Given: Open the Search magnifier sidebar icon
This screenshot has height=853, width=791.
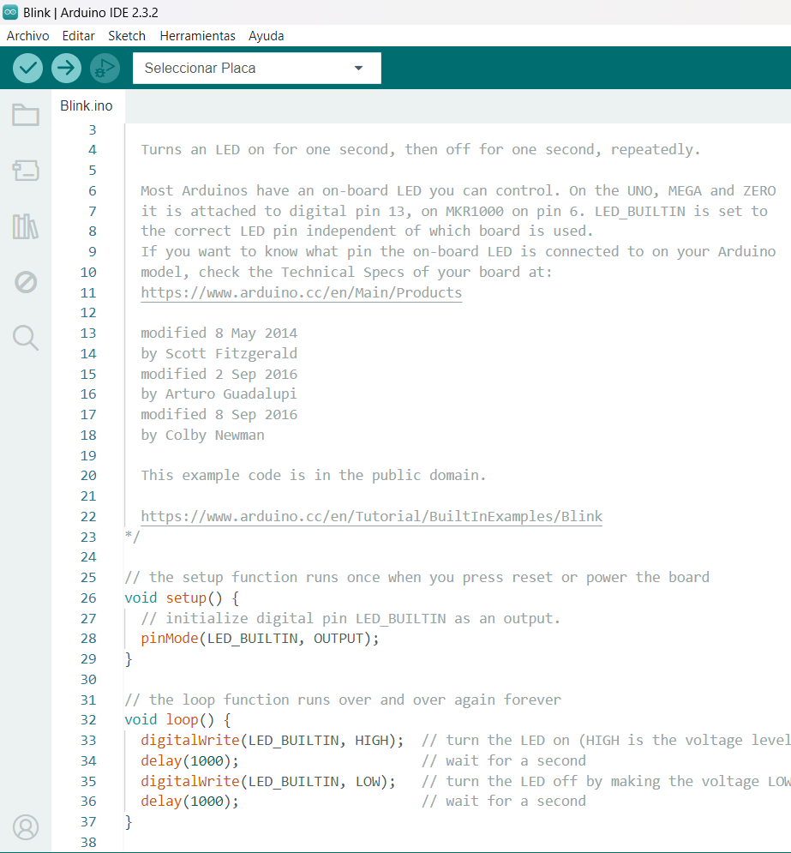Looking at the screenshot, I should coord(26,338).
